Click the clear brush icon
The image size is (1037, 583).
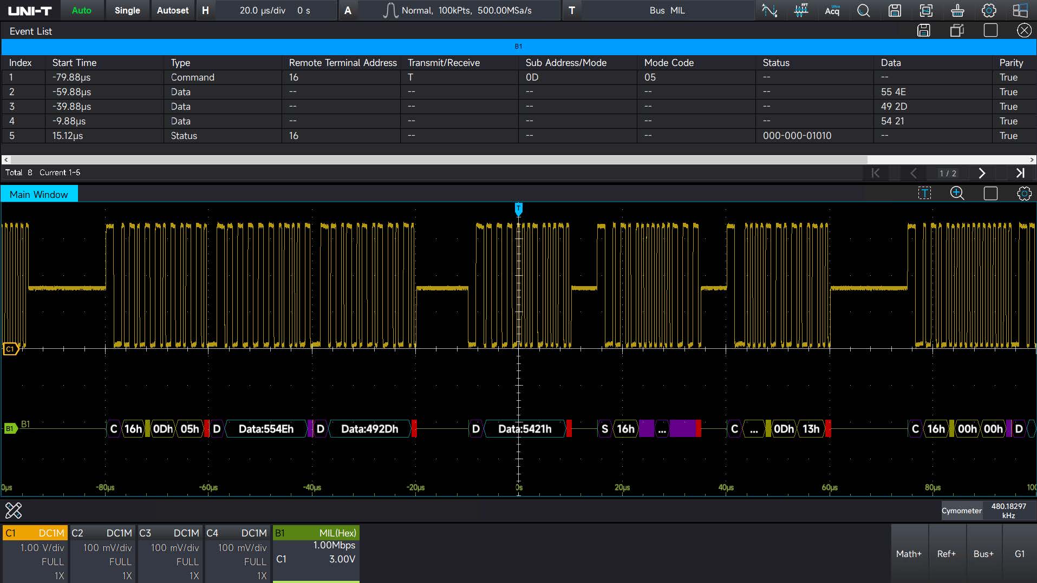click(957, 10)
